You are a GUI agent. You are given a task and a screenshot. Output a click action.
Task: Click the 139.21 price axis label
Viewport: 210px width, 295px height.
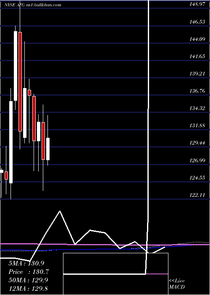click(x=197, y=74)
